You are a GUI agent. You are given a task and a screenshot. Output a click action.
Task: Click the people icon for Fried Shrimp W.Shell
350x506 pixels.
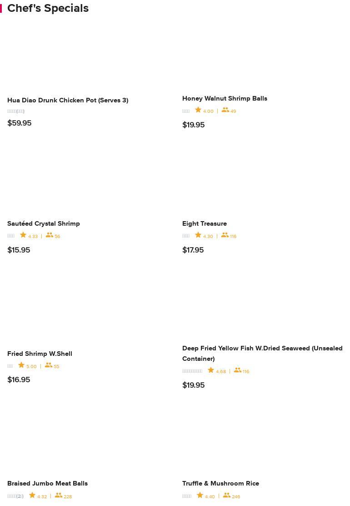click(49, 365)
